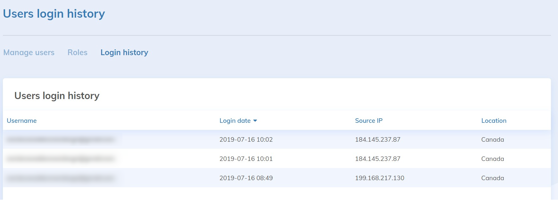The height and width of the screenshot is (201, 558).
Task: Click the source IP in the 10:02 row
Action: pyautogui.click(x=378, y=140)
